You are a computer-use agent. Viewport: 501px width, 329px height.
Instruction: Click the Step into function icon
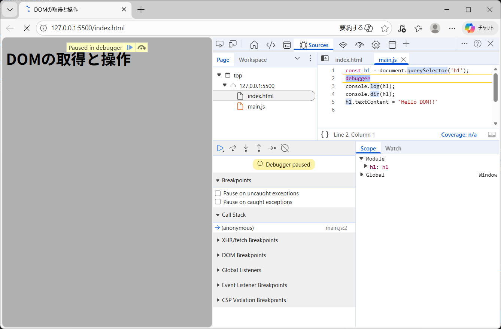(246, 148)
